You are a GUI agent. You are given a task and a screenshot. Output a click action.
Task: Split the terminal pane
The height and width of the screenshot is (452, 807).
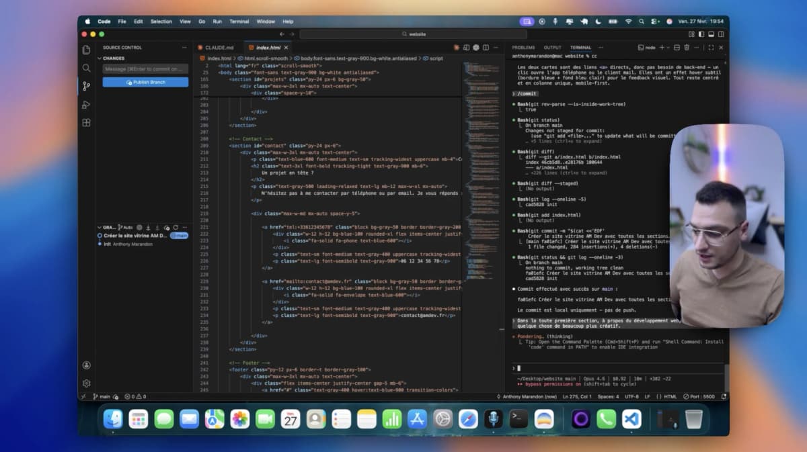(x=677, y=48)
